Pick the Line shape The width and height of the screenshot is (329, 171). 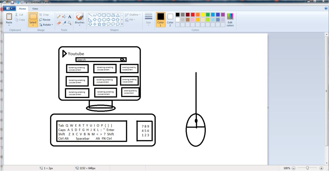(x=90, y=15)
